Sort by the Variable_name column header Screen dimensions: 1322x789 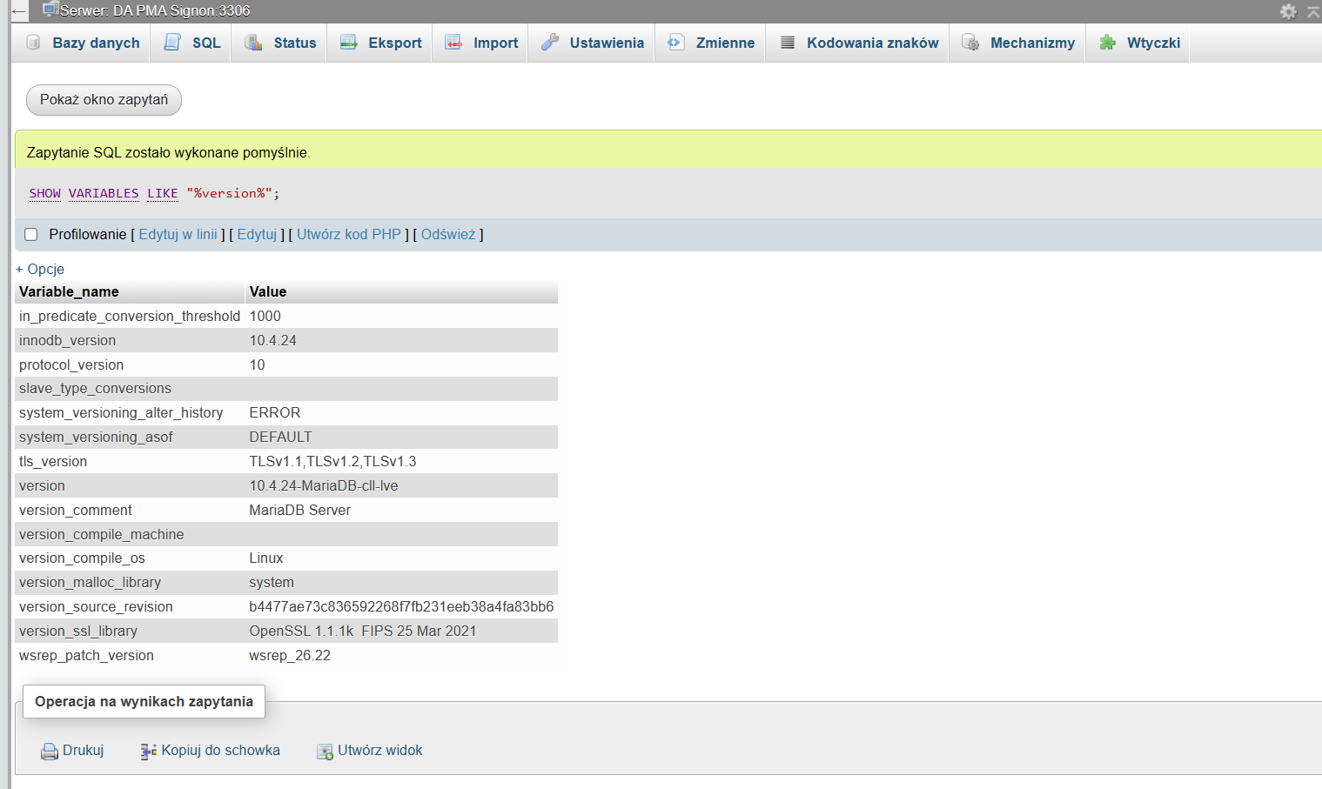pos(69,292)
